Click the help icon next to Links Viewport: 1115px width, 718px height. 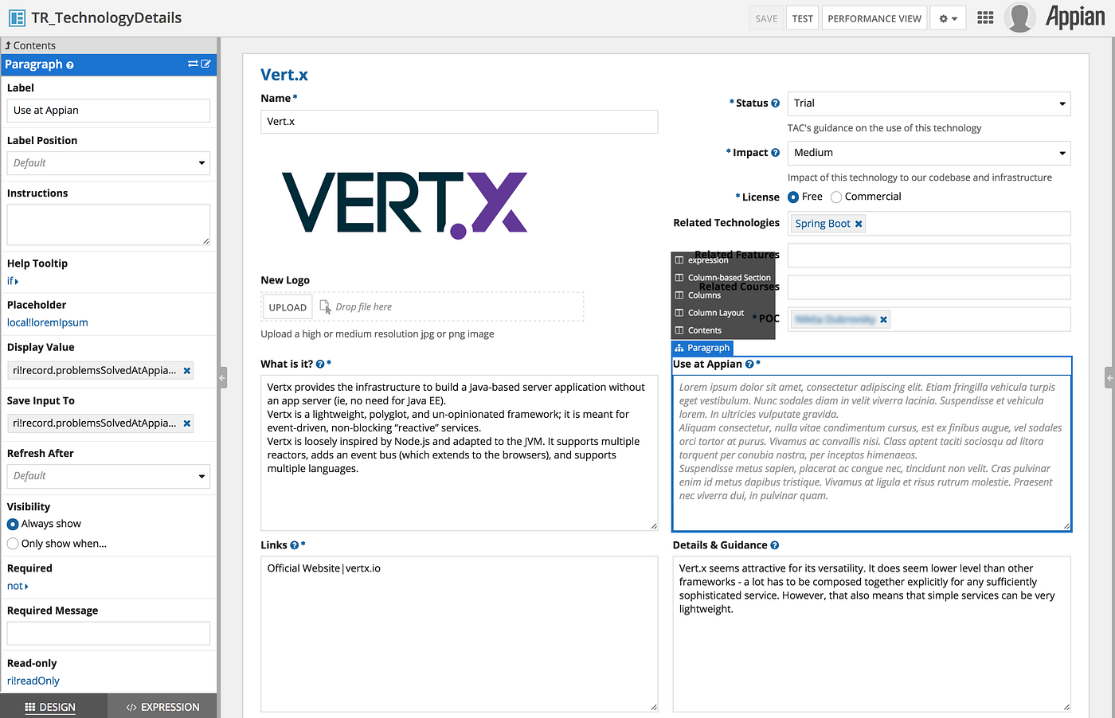point(295,545)
